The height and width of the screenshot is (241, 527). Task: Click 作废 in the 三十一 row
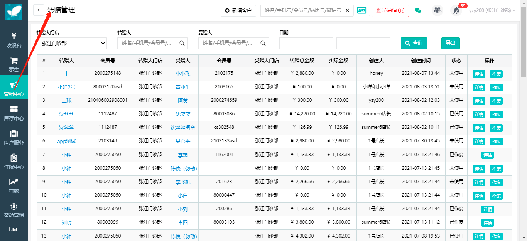click(496, 74)
